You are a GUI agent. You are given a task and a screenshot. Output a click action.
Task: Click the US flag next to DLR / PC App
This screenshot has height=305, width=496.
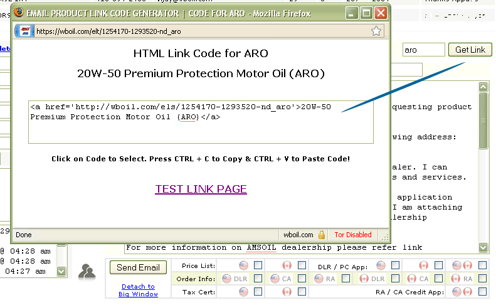pos(381,265)
